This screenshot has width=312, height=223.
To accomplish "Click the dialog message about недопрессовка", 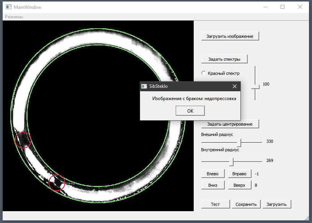I will tap(194, 99).
